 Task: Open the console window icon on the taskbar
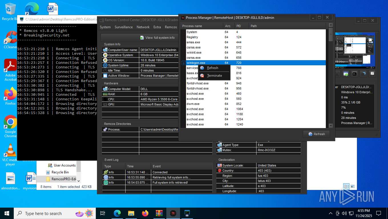(187, 213)
